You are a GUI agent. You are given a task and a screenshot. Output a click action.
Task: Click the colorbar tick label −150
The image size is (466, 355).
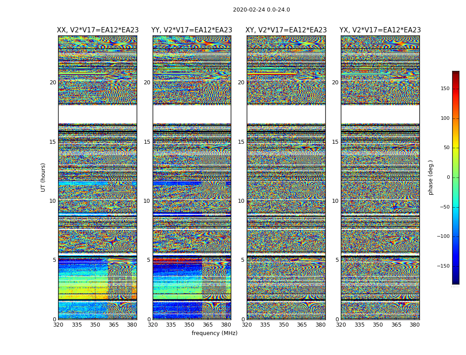coord(443,266)
